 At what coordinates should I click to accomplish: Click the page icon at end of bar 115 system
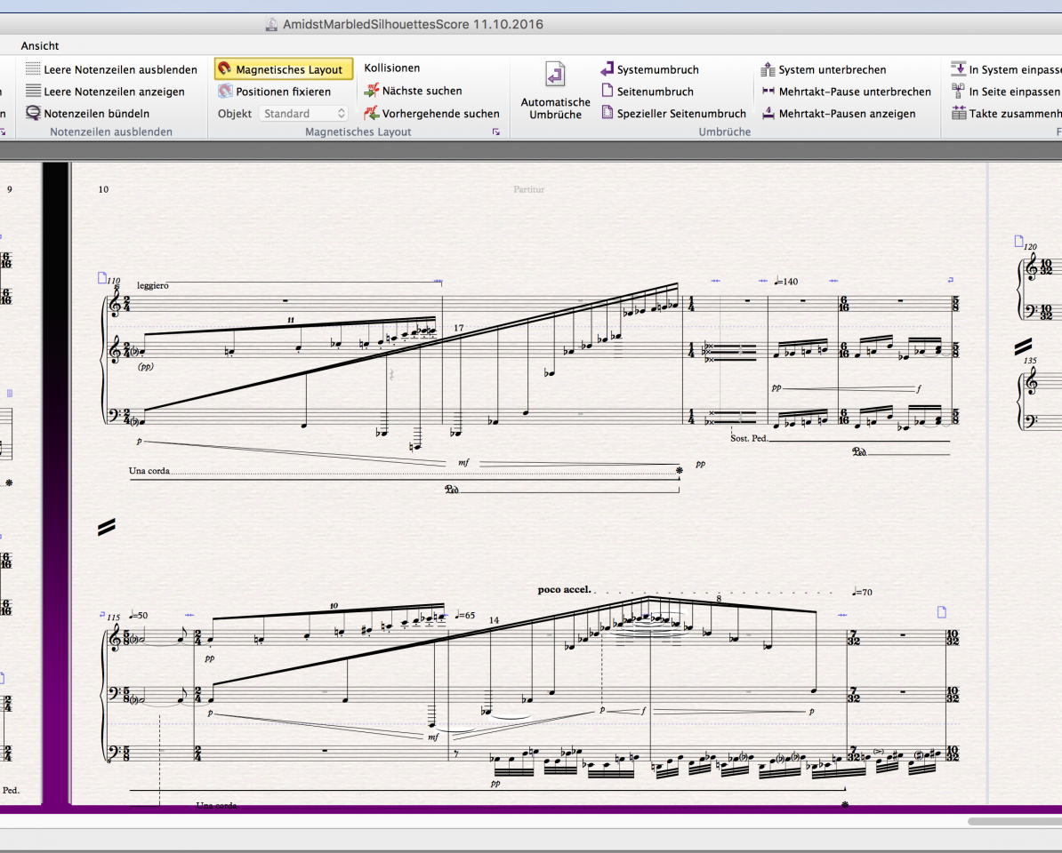[941, 612]
